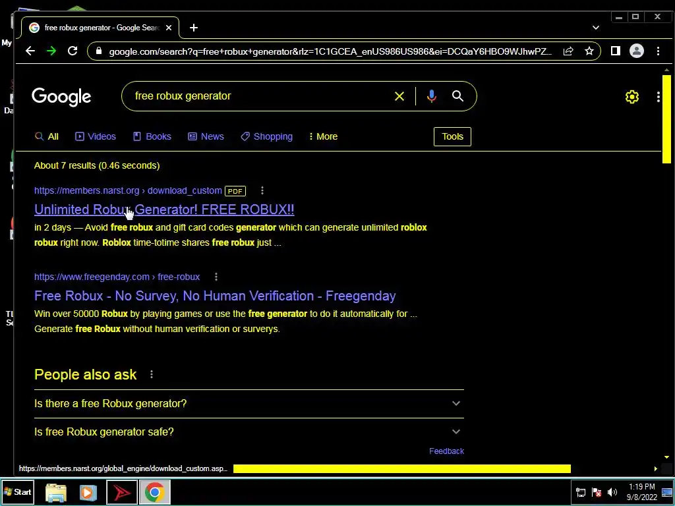Open the Windows Start menu
The width and height of the screenshot is (675, 506).
click(x=17, y=492)
